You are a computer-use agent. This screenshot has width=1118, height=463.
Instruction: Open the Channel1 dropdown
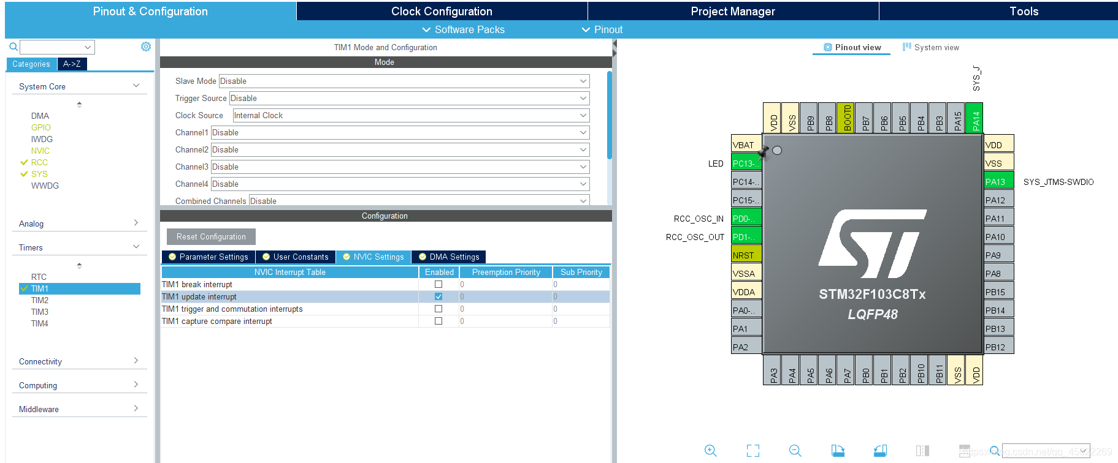tap(400, 132)
